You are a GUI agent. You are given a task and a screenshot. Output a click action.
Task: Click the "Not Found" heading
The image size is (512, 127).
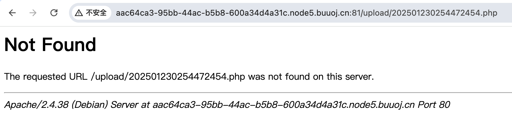50,45
